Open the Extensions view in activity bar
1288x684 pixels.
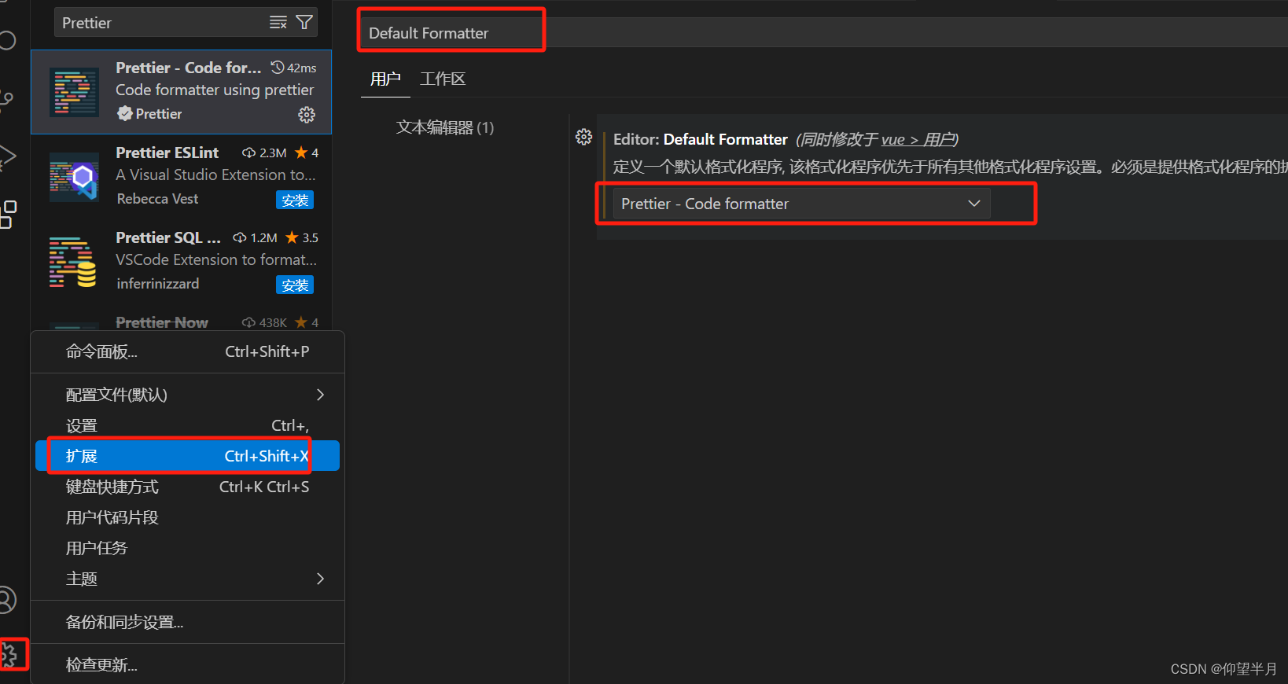8,214
